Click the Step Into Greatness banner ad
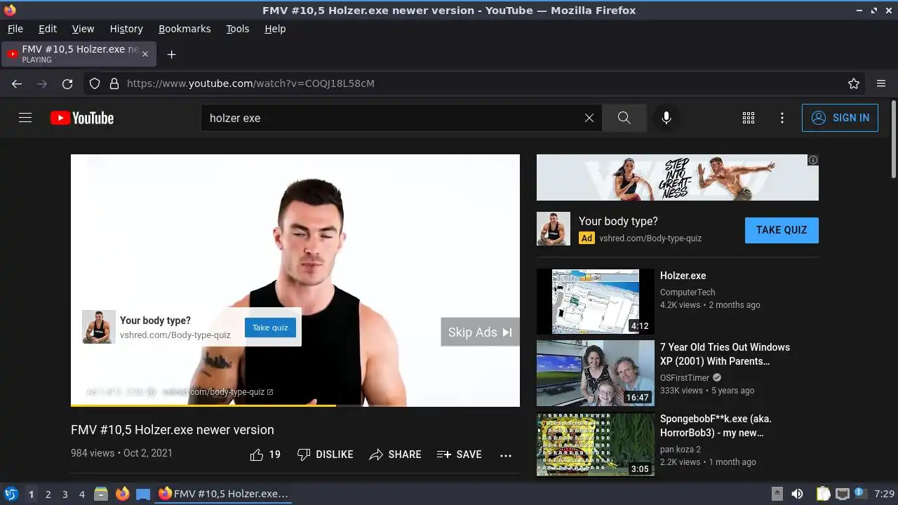The height and width of the screenshot is (505, 898). coord(678,177)
